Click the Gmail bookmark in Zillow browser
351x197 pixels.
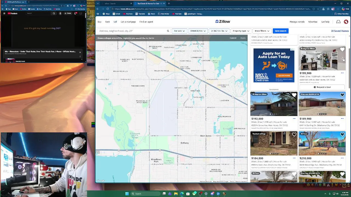point(116,14)
